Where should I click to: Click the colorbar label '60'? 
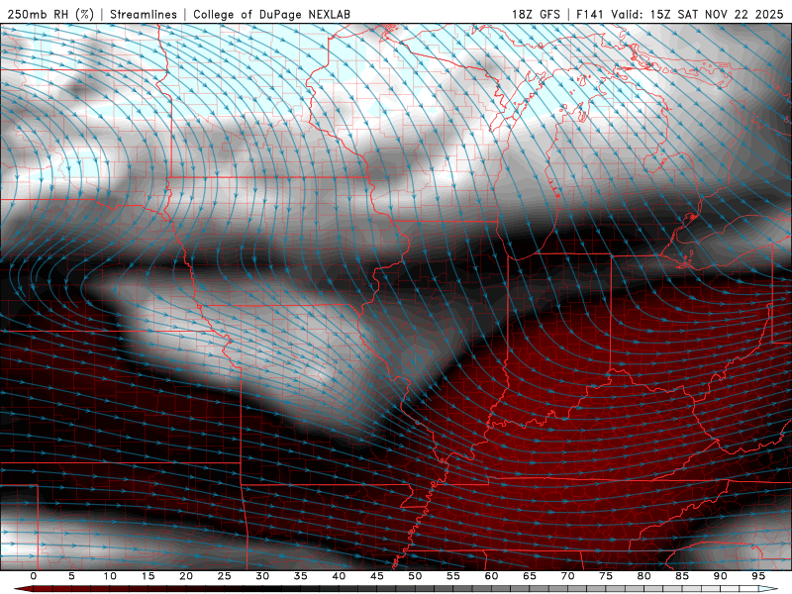click(491, 576)
